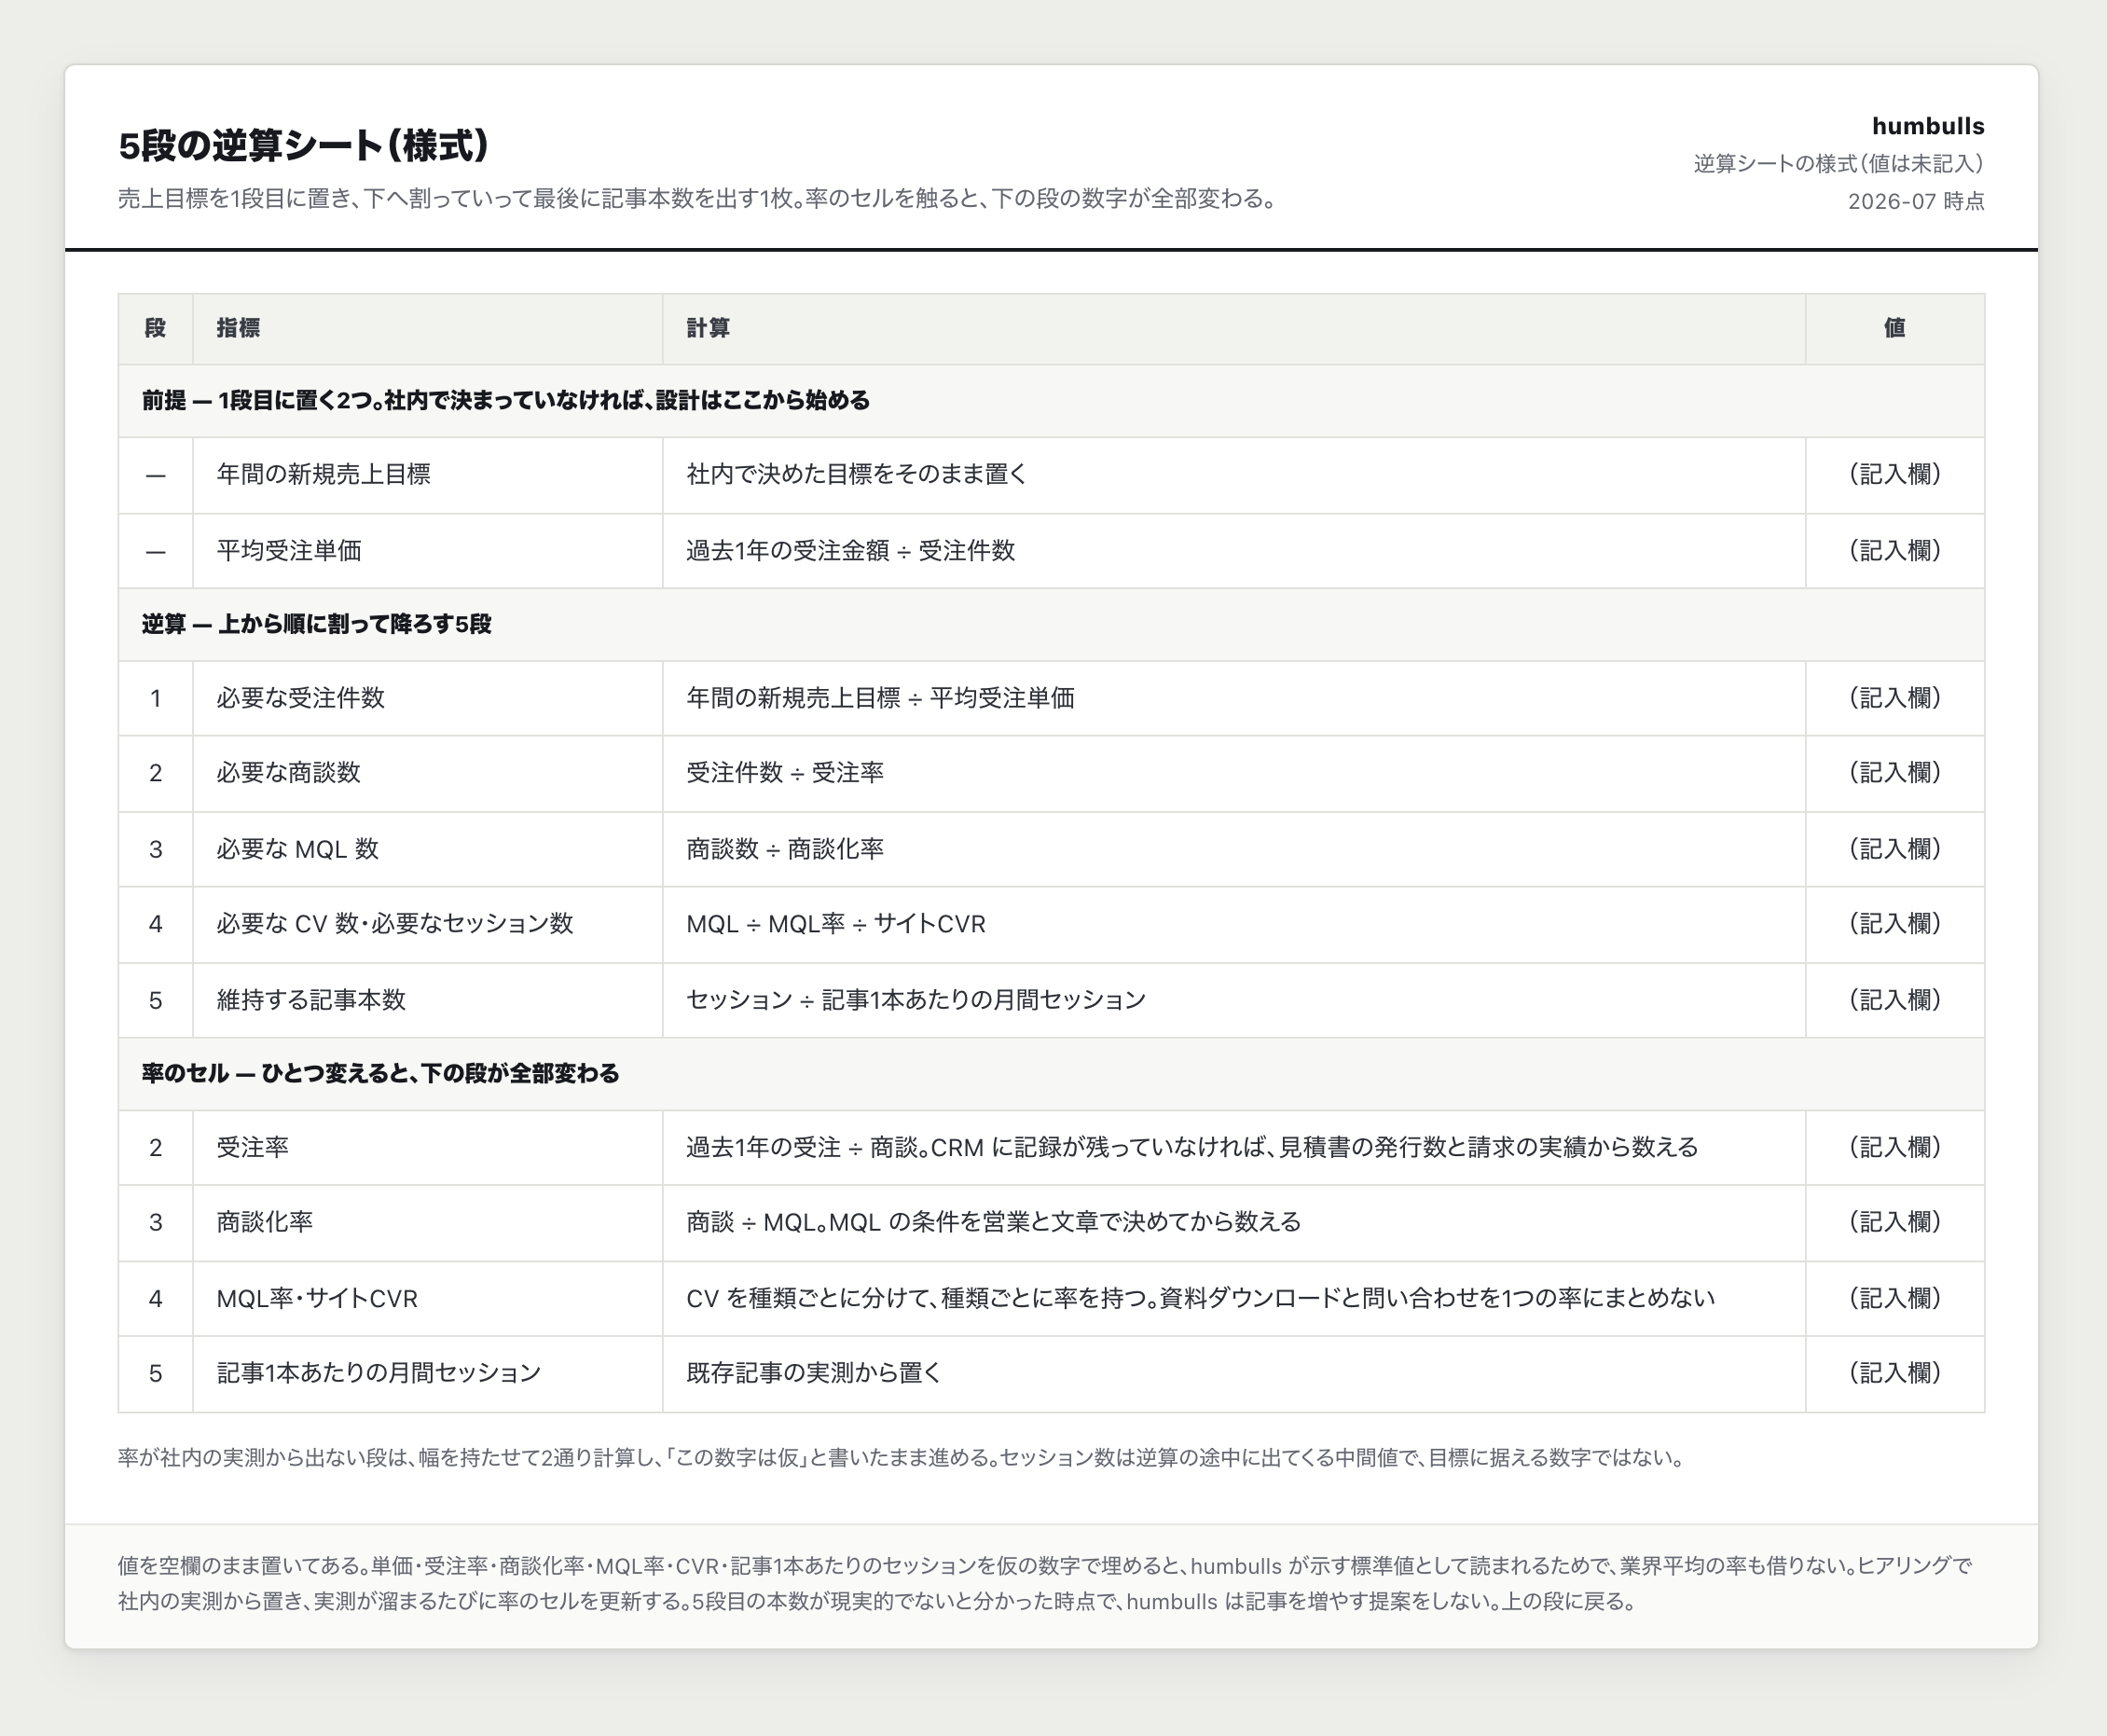Click entry field for 記事1本あたりの月間セッション
The width and height of the screenshot is (2107, 1736).
1894,1373
